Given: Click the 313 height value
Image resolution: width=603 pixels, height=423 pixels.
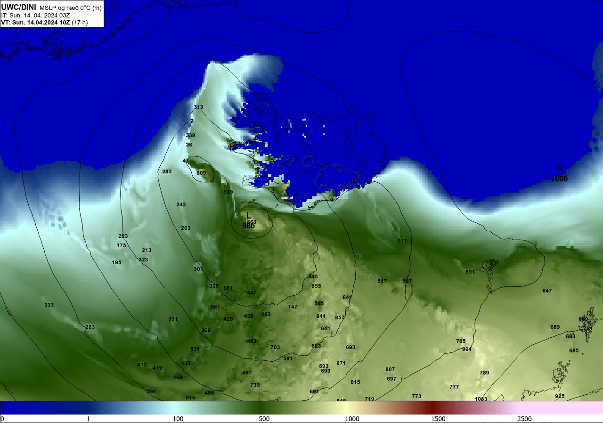Looking at the screenshot, I should coord(198,107).
